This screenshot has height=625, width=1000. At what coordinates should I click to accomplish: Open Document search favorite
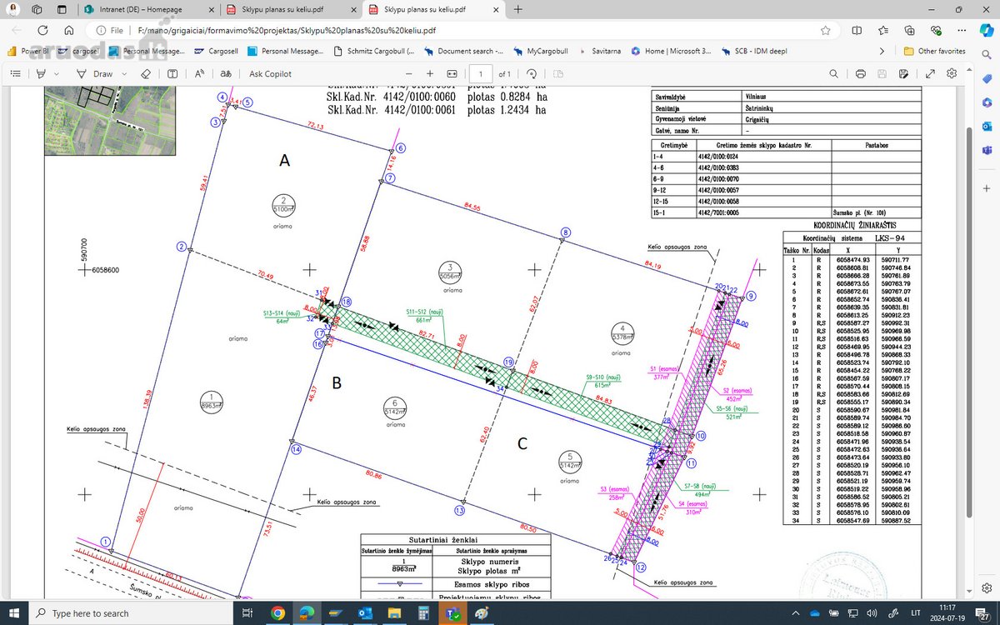coord(463,51)
